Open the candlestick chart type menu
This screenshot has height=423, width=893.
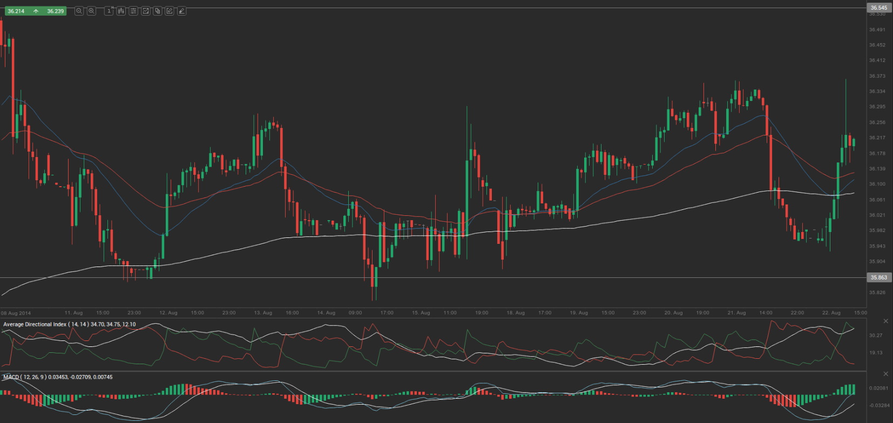tap(121, 11)
